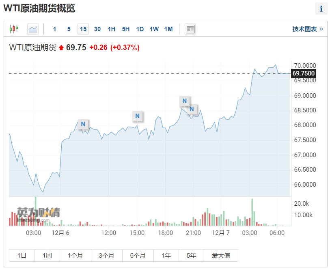Show the 最大值 full range

(x=221, y=255)
